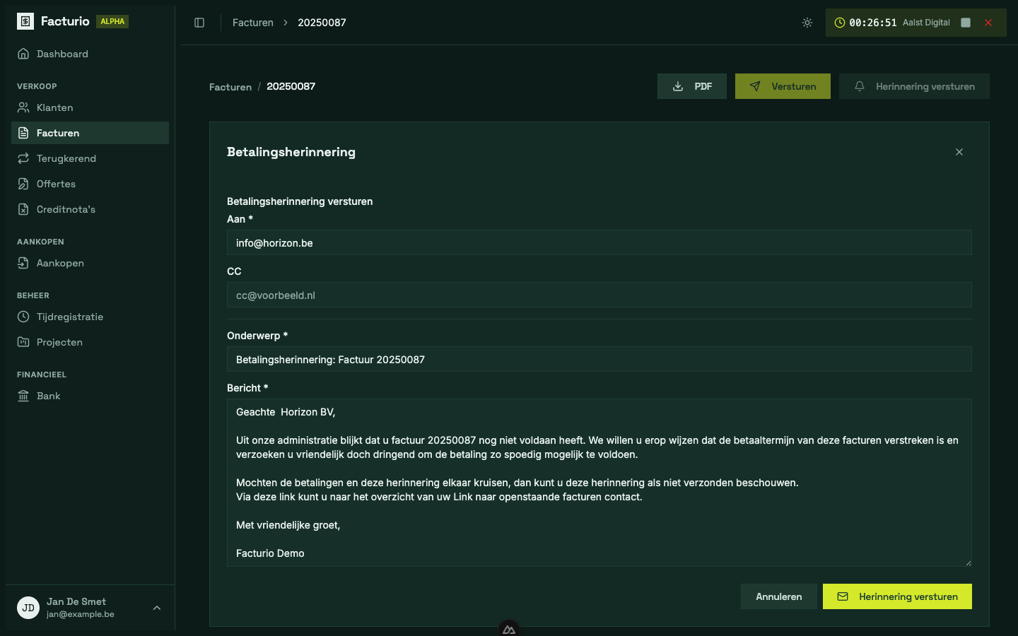Switch theme with the sun icon
The width and height of the screenshot is (1018, 636).
[x=807, y=23]
